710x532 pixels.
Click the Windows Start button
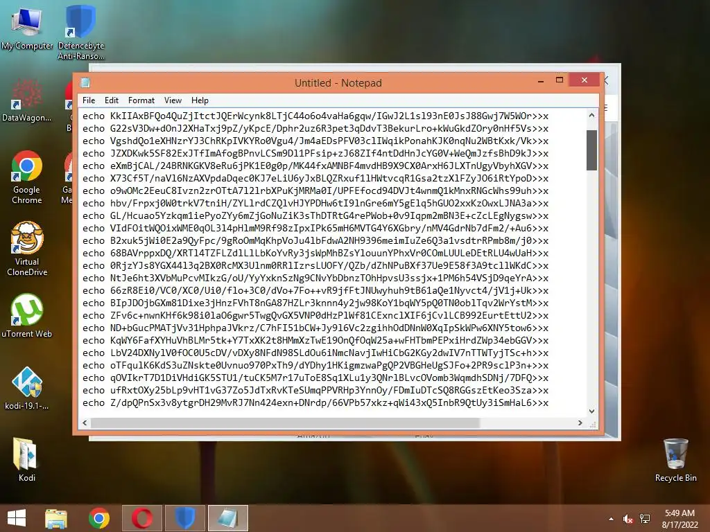click(17, 518)
